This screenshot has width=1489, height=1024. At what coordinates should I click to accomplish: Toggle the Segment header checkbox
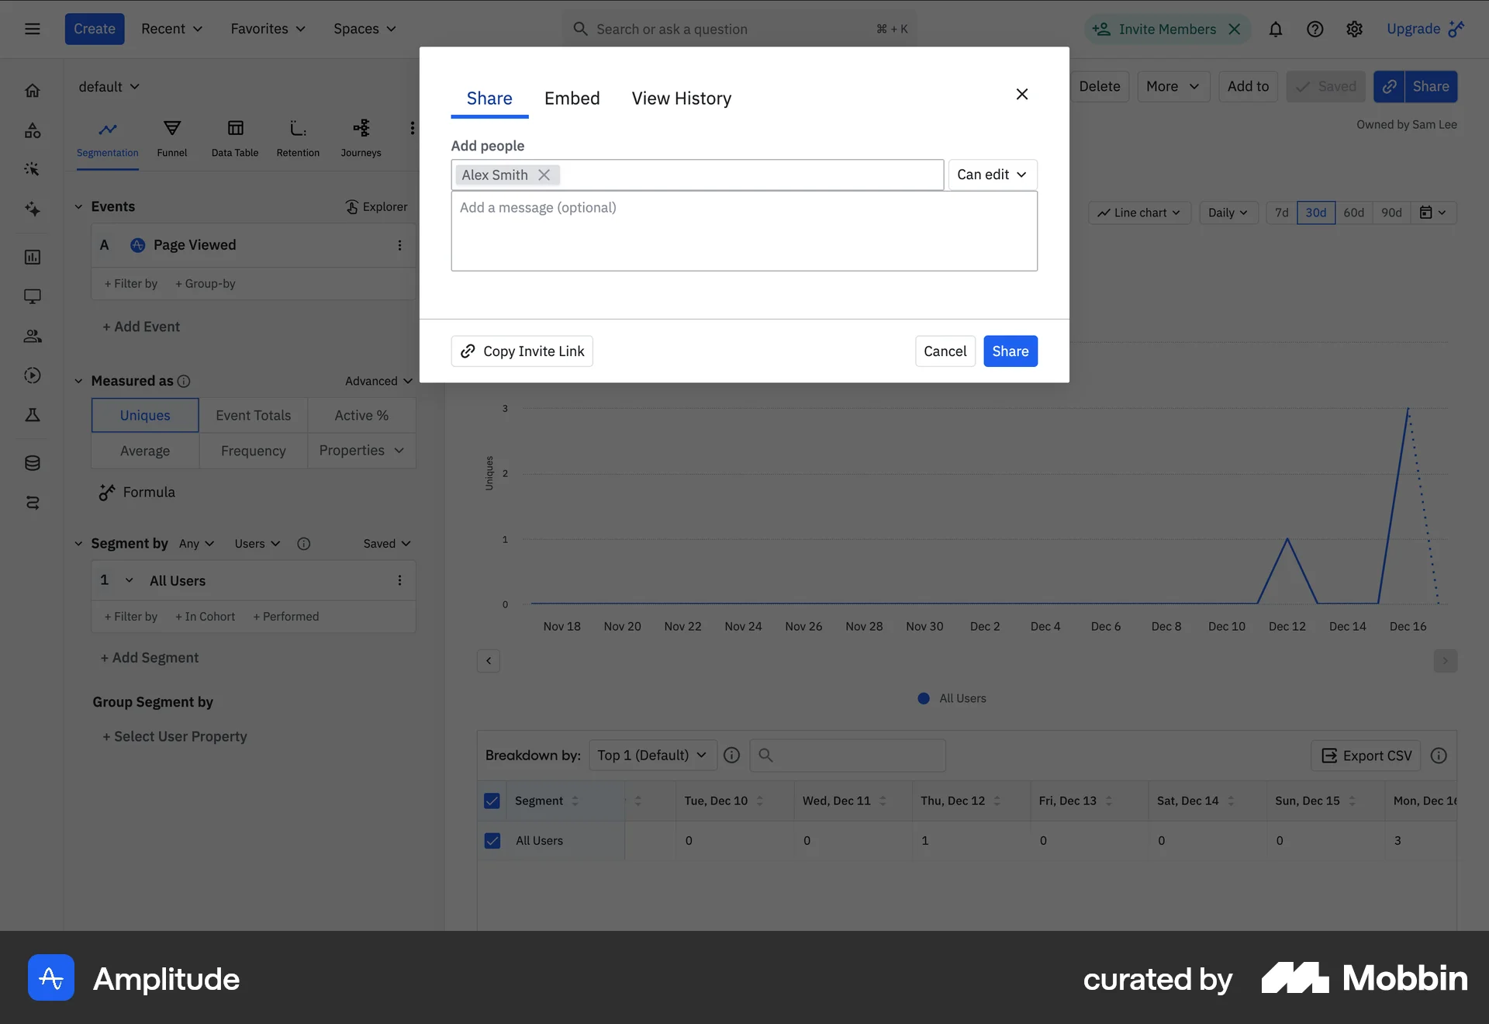pyautogui.click(x=492, y=801)
